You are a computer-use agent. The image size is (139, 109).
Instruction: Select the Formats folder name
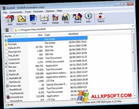point(12,44)
